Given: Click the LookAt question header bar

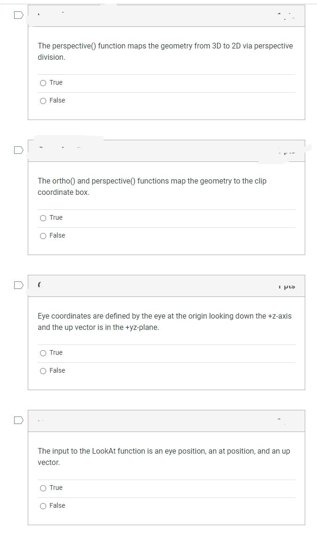Looking at the screenshot, I should 165,420.
